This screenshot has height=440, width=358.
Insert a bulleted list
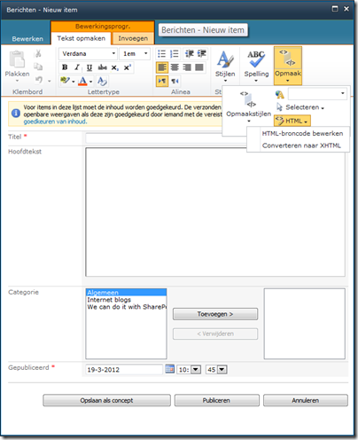tap(162, 53)
